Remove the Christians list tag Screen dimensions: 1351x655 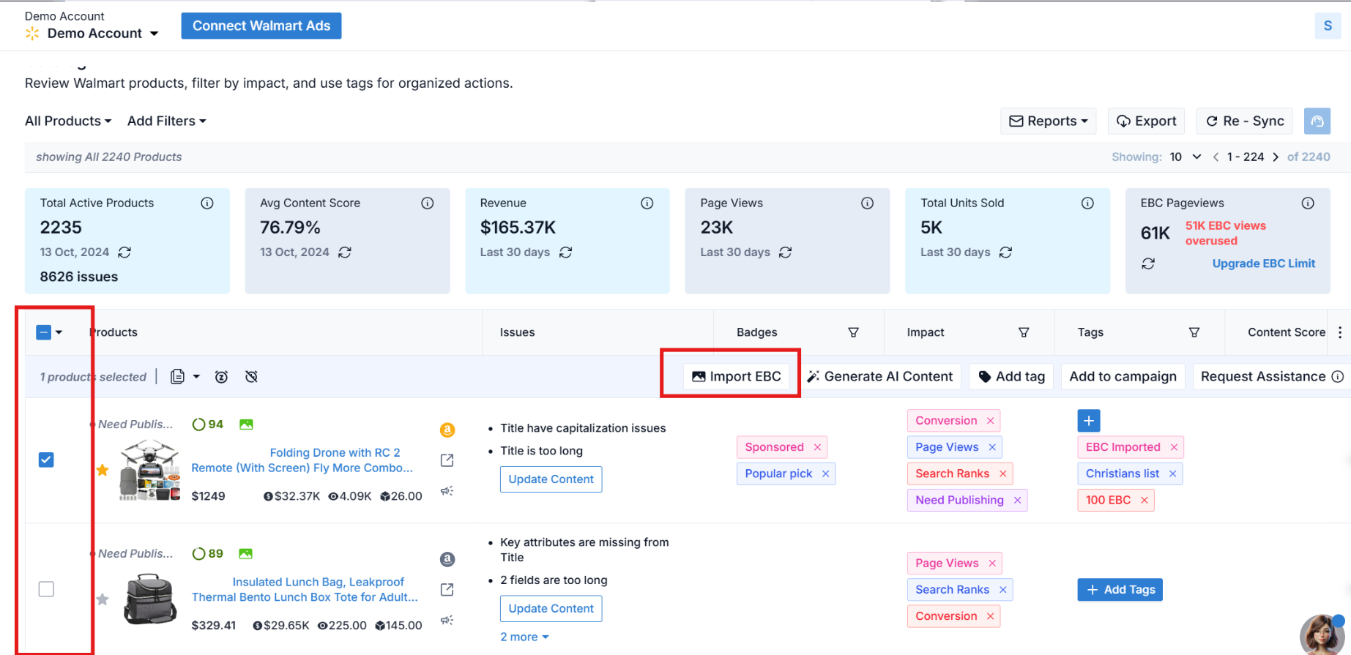click(x=1172, y=474)
